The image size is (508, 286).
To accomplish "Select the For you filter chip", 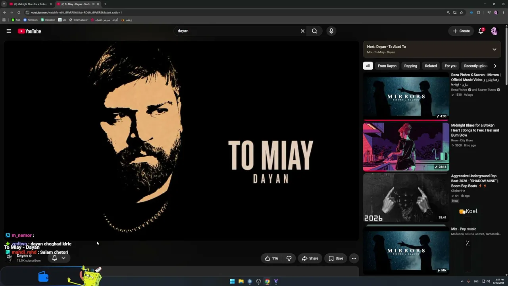I will [x=450, y=66].
